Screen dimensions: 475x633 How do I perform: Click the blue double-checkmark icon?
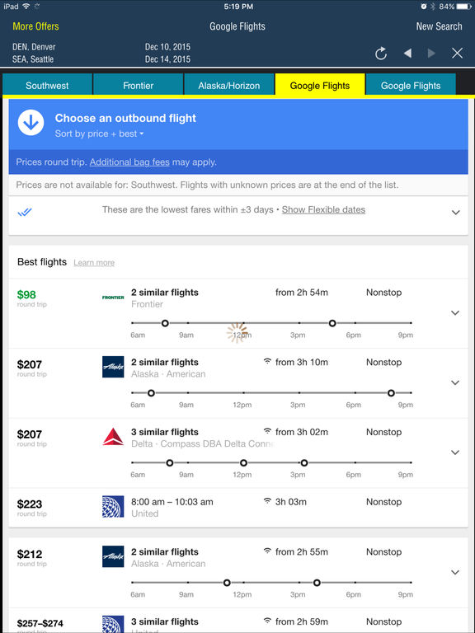(25, 212)
